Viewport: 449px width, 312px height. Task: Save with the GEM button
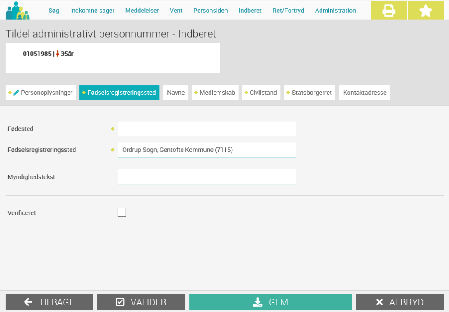tap(270, 301)
